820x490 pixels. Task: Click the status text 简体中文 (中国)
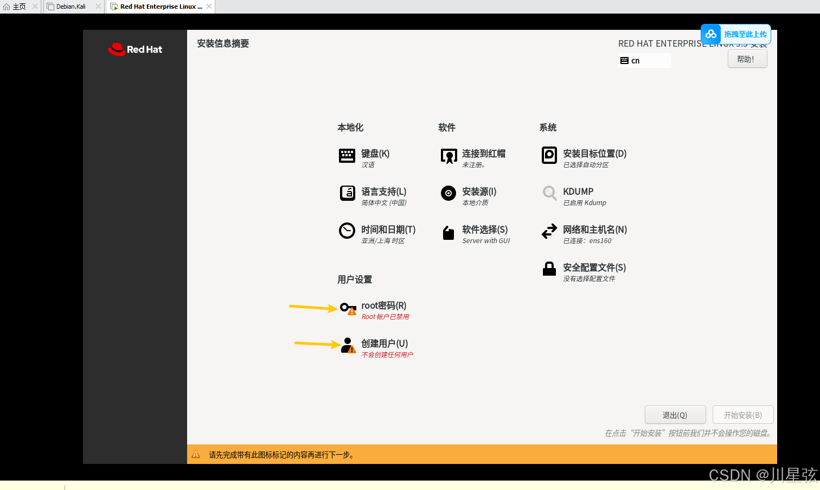click(384, 203)
